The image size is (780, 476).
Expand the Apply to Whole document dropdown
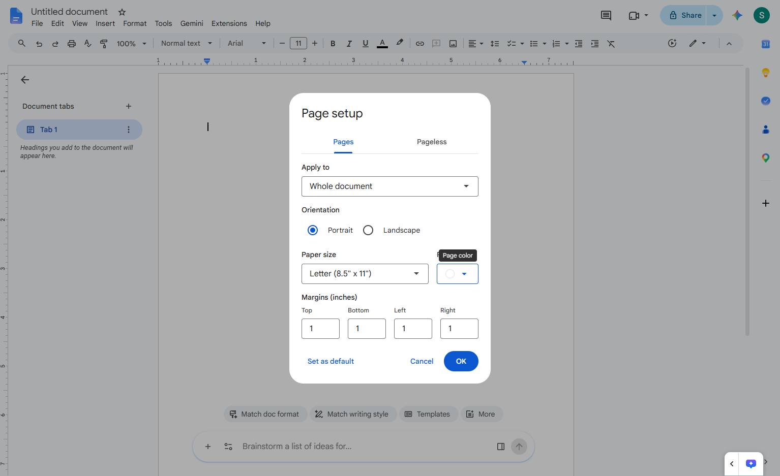pyautogui.click(x=390, y=186)
